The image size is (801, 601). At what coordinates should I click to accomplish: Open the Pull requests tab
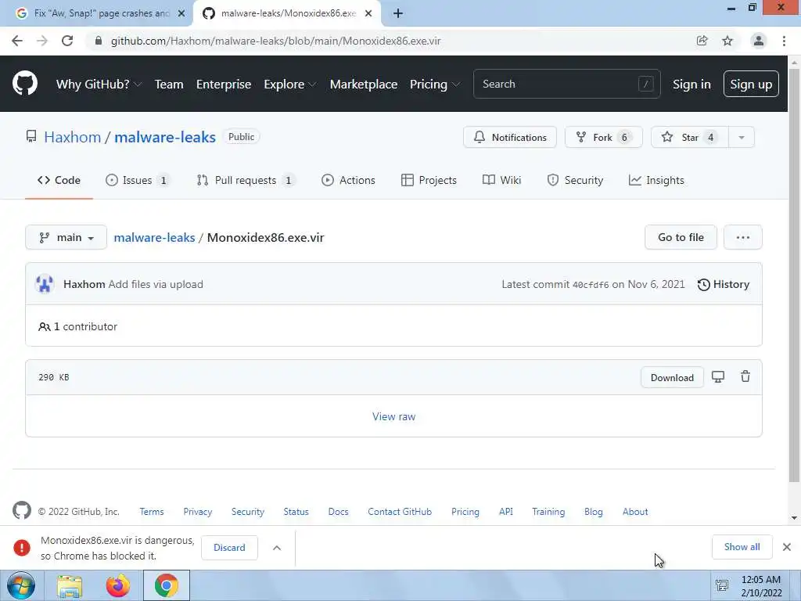(245, 180)
